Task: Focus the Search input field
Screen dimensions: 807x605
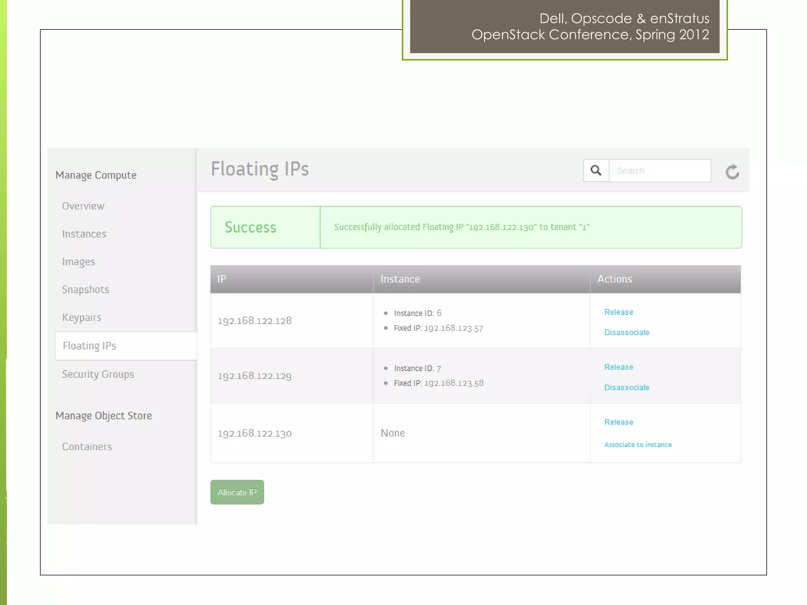Action: [660, 171]
